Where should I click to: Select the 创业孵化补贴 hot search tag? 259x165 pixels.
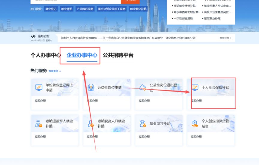click(x=138, y=9)
